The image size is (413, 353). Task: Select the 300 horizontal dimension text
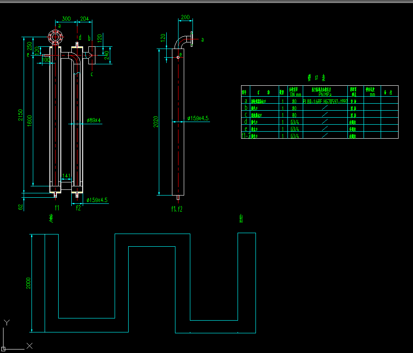[x=66, y=19]
